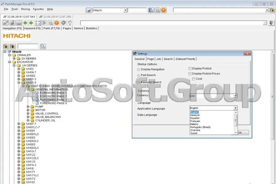Open the Help menu
Image resolution: width=276 pixels, height=184 pixels.
[50, 9]
